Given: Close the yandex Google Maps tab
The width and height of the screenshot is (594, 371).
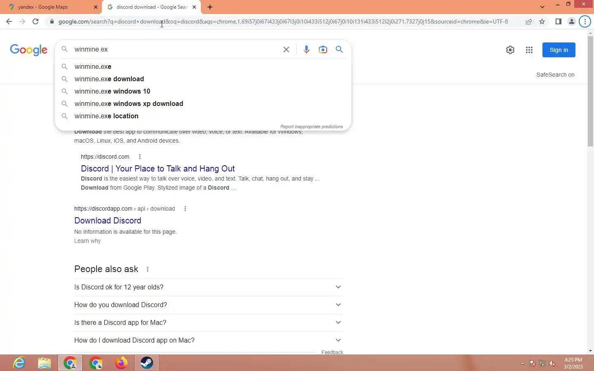Looking at the screenshot, I should pos(96,7).
